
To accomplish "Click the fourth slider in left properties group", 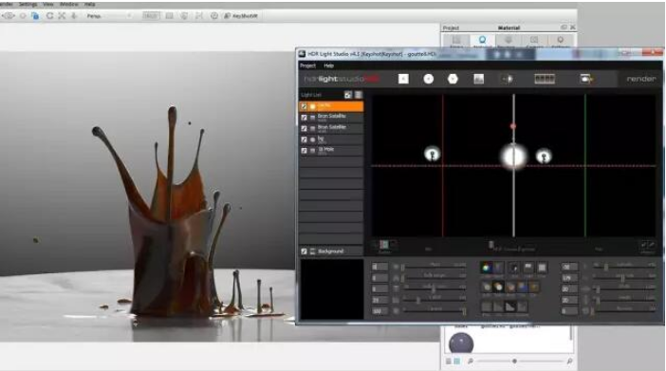I will [435, 300].
